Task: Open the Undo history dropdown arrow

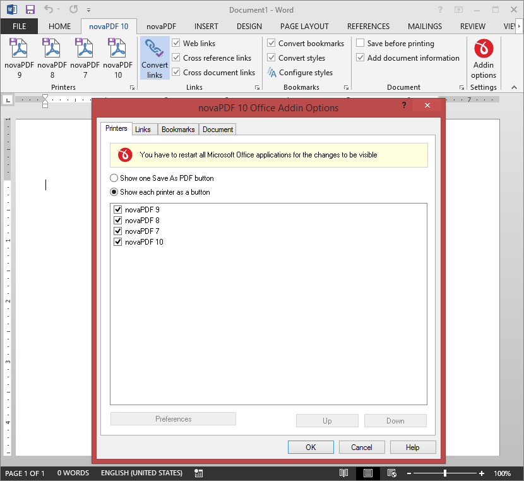Action: [58, 9]
